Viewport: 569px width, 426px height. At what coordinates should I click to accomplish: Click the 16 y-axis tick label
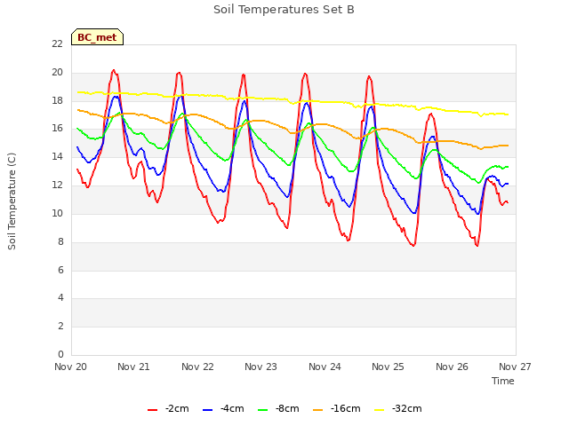point(57,128)
